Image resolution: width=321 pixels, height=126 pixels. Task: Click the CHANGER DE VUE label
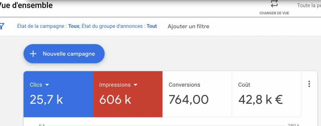[x=274, y=13]
